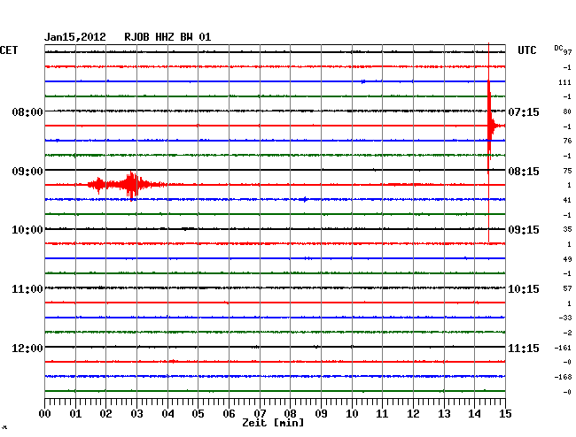Image resolution: width=576 pixels, height=437 pixels.
Task: Click the "08:00" CET time label
Action: 27,111
